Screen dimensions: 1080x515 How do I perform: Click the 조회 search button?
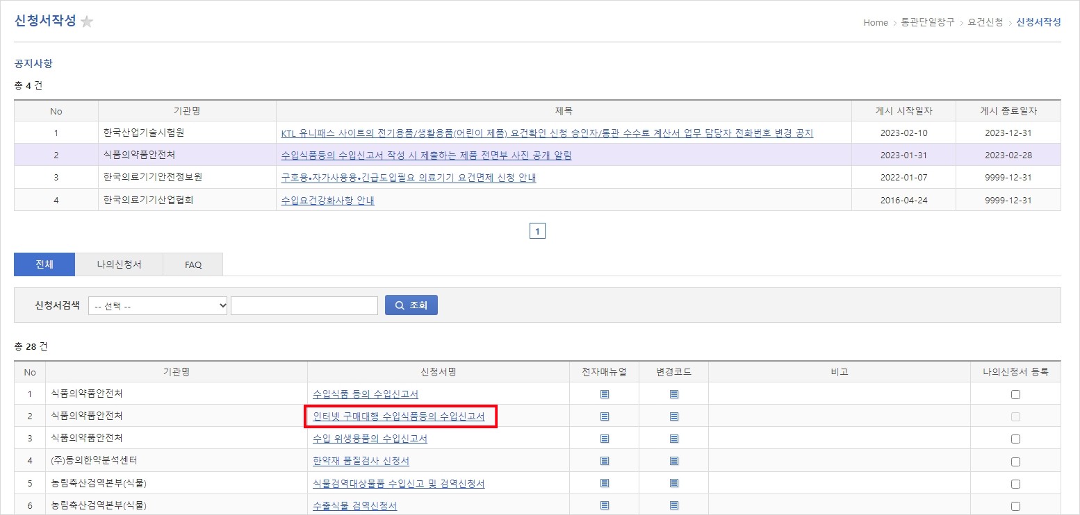[411, 305]
